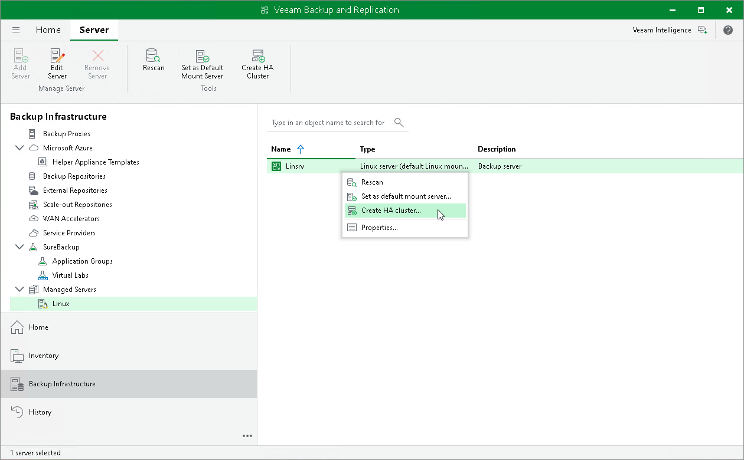The width and height of the screenshot is (744, 460).
Task: Collapse the SureBackup tree node
Action: click(x=19, y=247)
